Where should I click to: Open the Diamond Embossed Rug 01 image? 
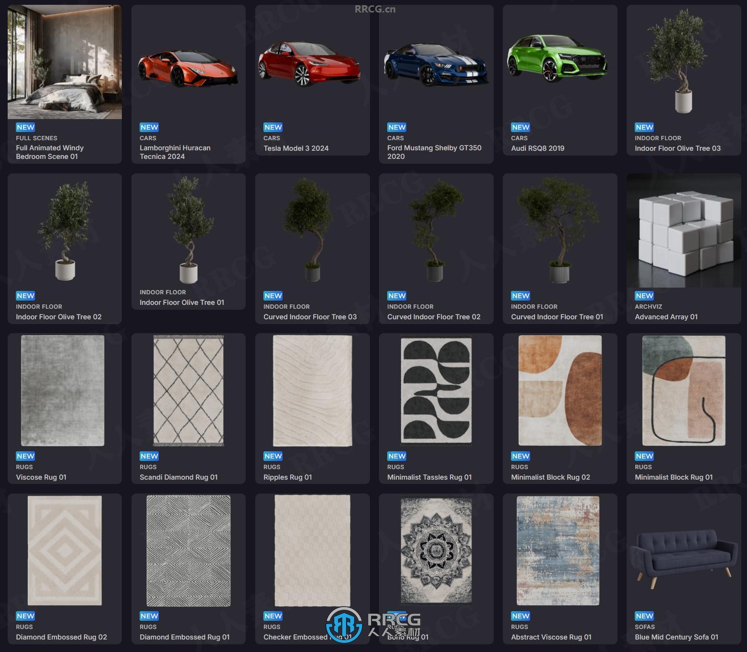189,551
